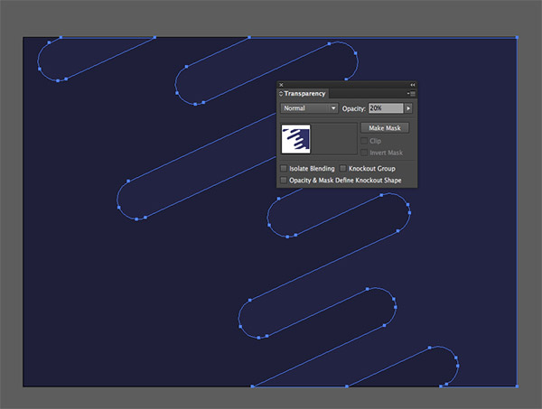Select the Transparency panel tab
Image resolution: width=542 pixels, height=409 pixels.
coord(305,94)
